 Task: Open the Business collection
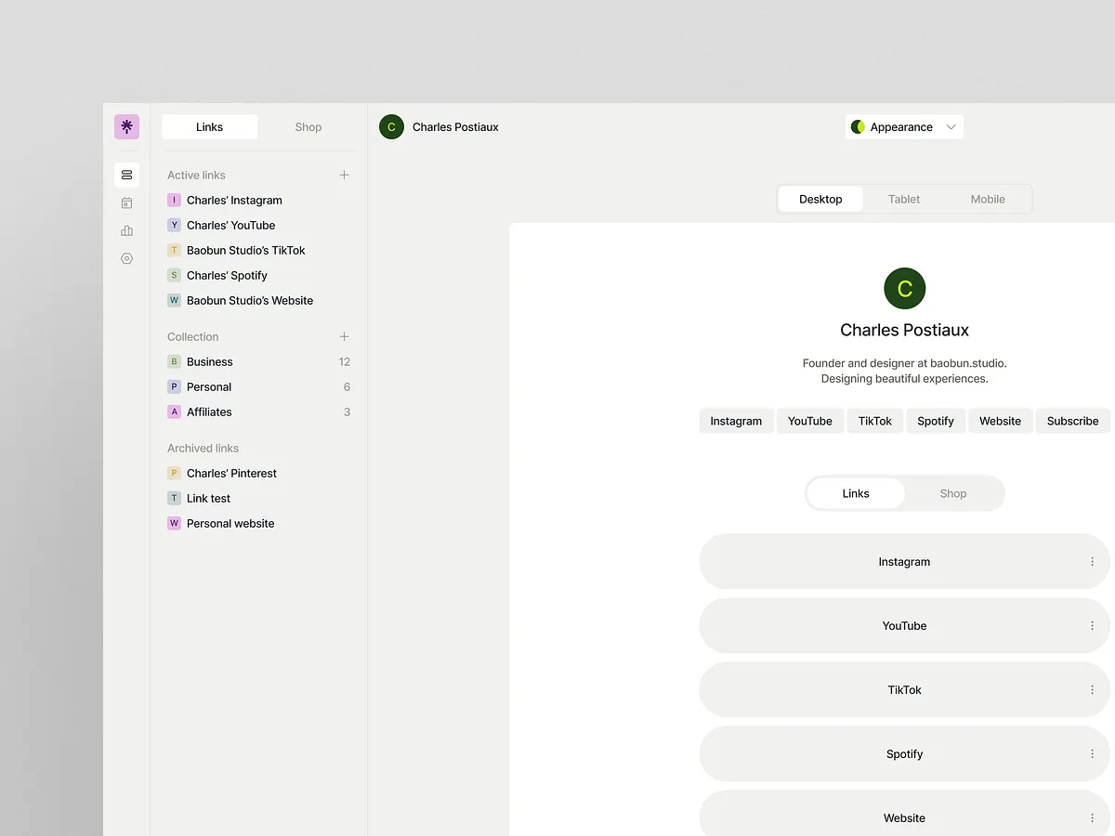point(210,361)
